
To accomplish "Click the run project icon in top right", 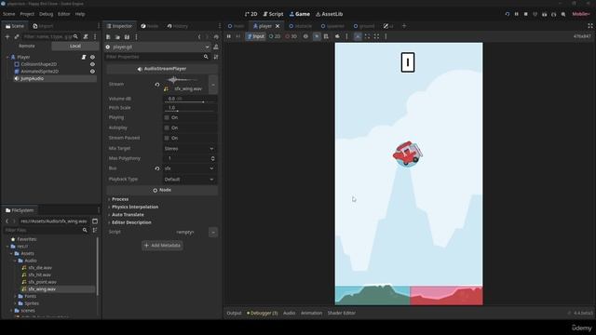I will coord(507,14).
